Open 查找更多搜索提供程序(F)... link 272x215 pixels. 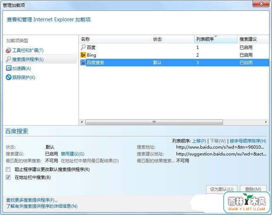pyautogui.click(x=32, y=200)
